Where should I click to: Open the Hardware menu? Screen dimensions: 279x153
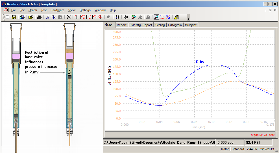[57, 10]
